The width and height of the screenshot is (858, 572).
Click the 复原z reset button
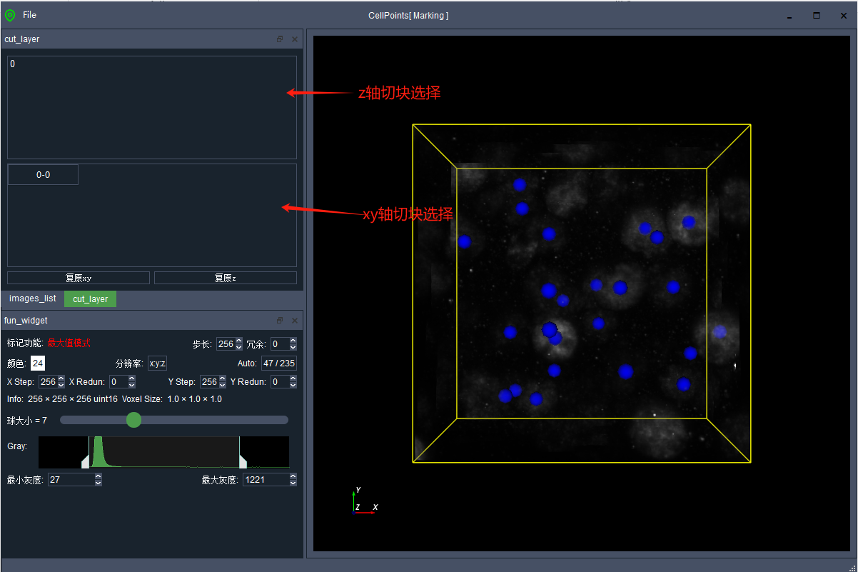click(226, 278)
